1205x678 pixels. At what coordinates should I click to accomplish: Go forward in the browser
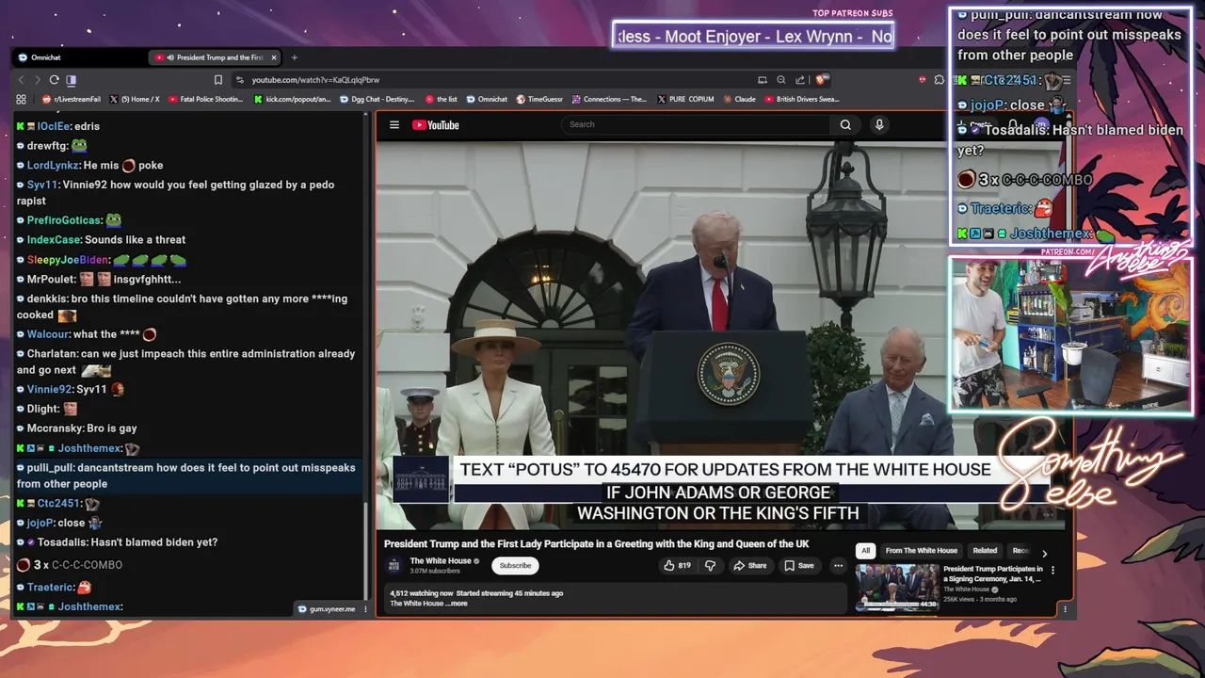coord(39,80)
